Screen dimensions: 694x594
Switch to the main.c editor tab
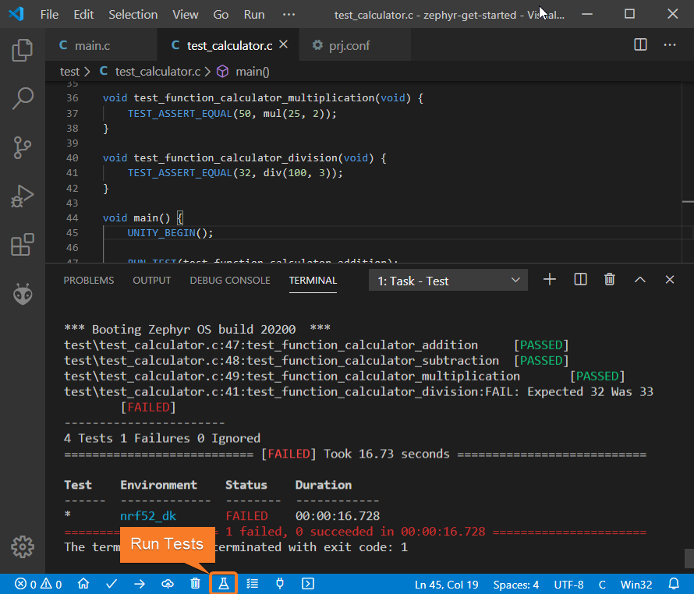point(101,45)
